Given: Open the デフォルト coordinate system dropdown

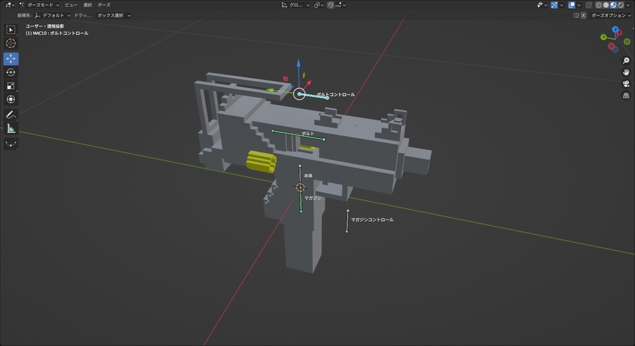Looking at the screenshot, I should coord(53,16).
